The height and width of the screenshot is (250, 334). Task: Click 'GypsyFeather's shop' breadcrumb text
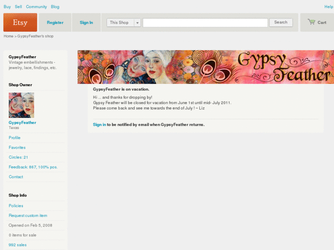tap(35, 36)
